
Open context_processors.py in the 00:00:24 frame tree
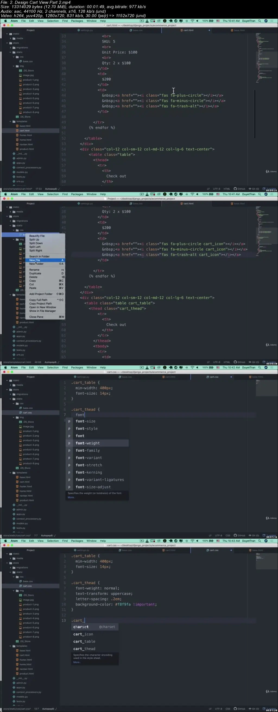pos(27,168)
